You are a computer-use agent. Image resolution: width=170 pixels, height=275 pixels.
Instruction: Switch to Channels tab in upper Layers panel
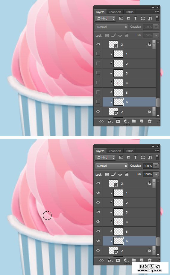[x=115, y=12]
